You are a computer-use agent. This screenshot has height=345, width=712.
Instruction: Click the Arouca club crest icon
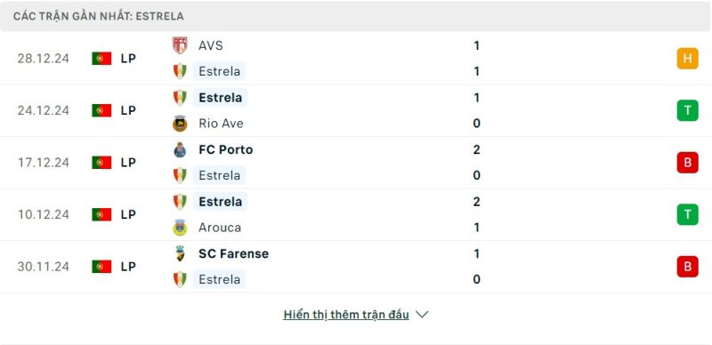tap(180, 228)
